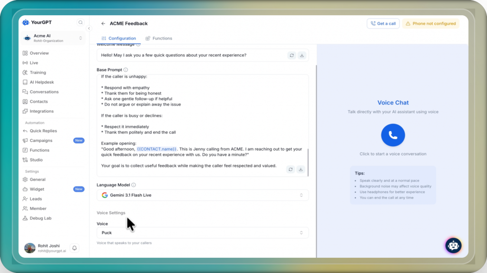Screen dimensions: 487x273
Task: Open the Voice dropdown showing Puck
Action: [203, 233]
